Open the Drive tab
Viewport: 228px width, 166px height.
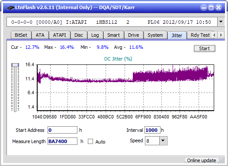(x=134, y=35)
